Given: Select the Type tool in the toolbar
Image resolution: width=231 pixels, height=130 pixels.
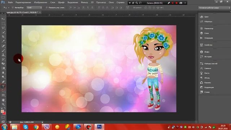Looking at the screenshot, I should tap(3, 86).
